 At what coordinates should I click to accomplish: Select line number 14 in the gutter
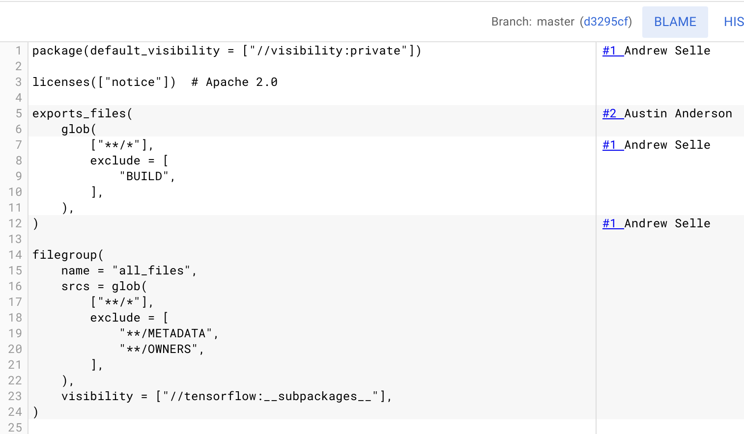pyautogui.click(x=15, y=255)
